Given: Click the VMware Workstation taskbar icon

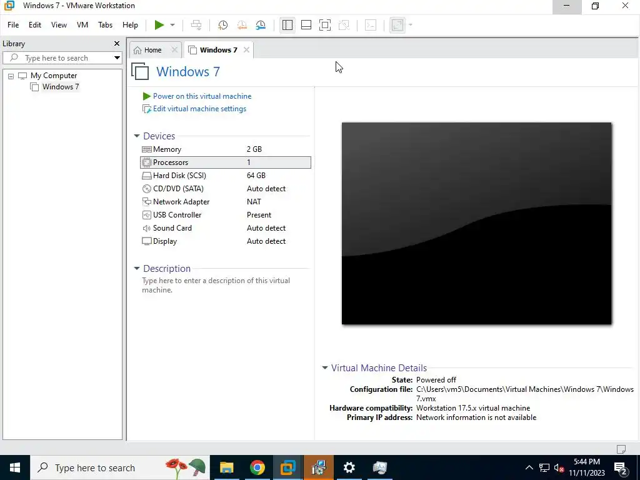Looking at the screenshot, I should (287, 467).
